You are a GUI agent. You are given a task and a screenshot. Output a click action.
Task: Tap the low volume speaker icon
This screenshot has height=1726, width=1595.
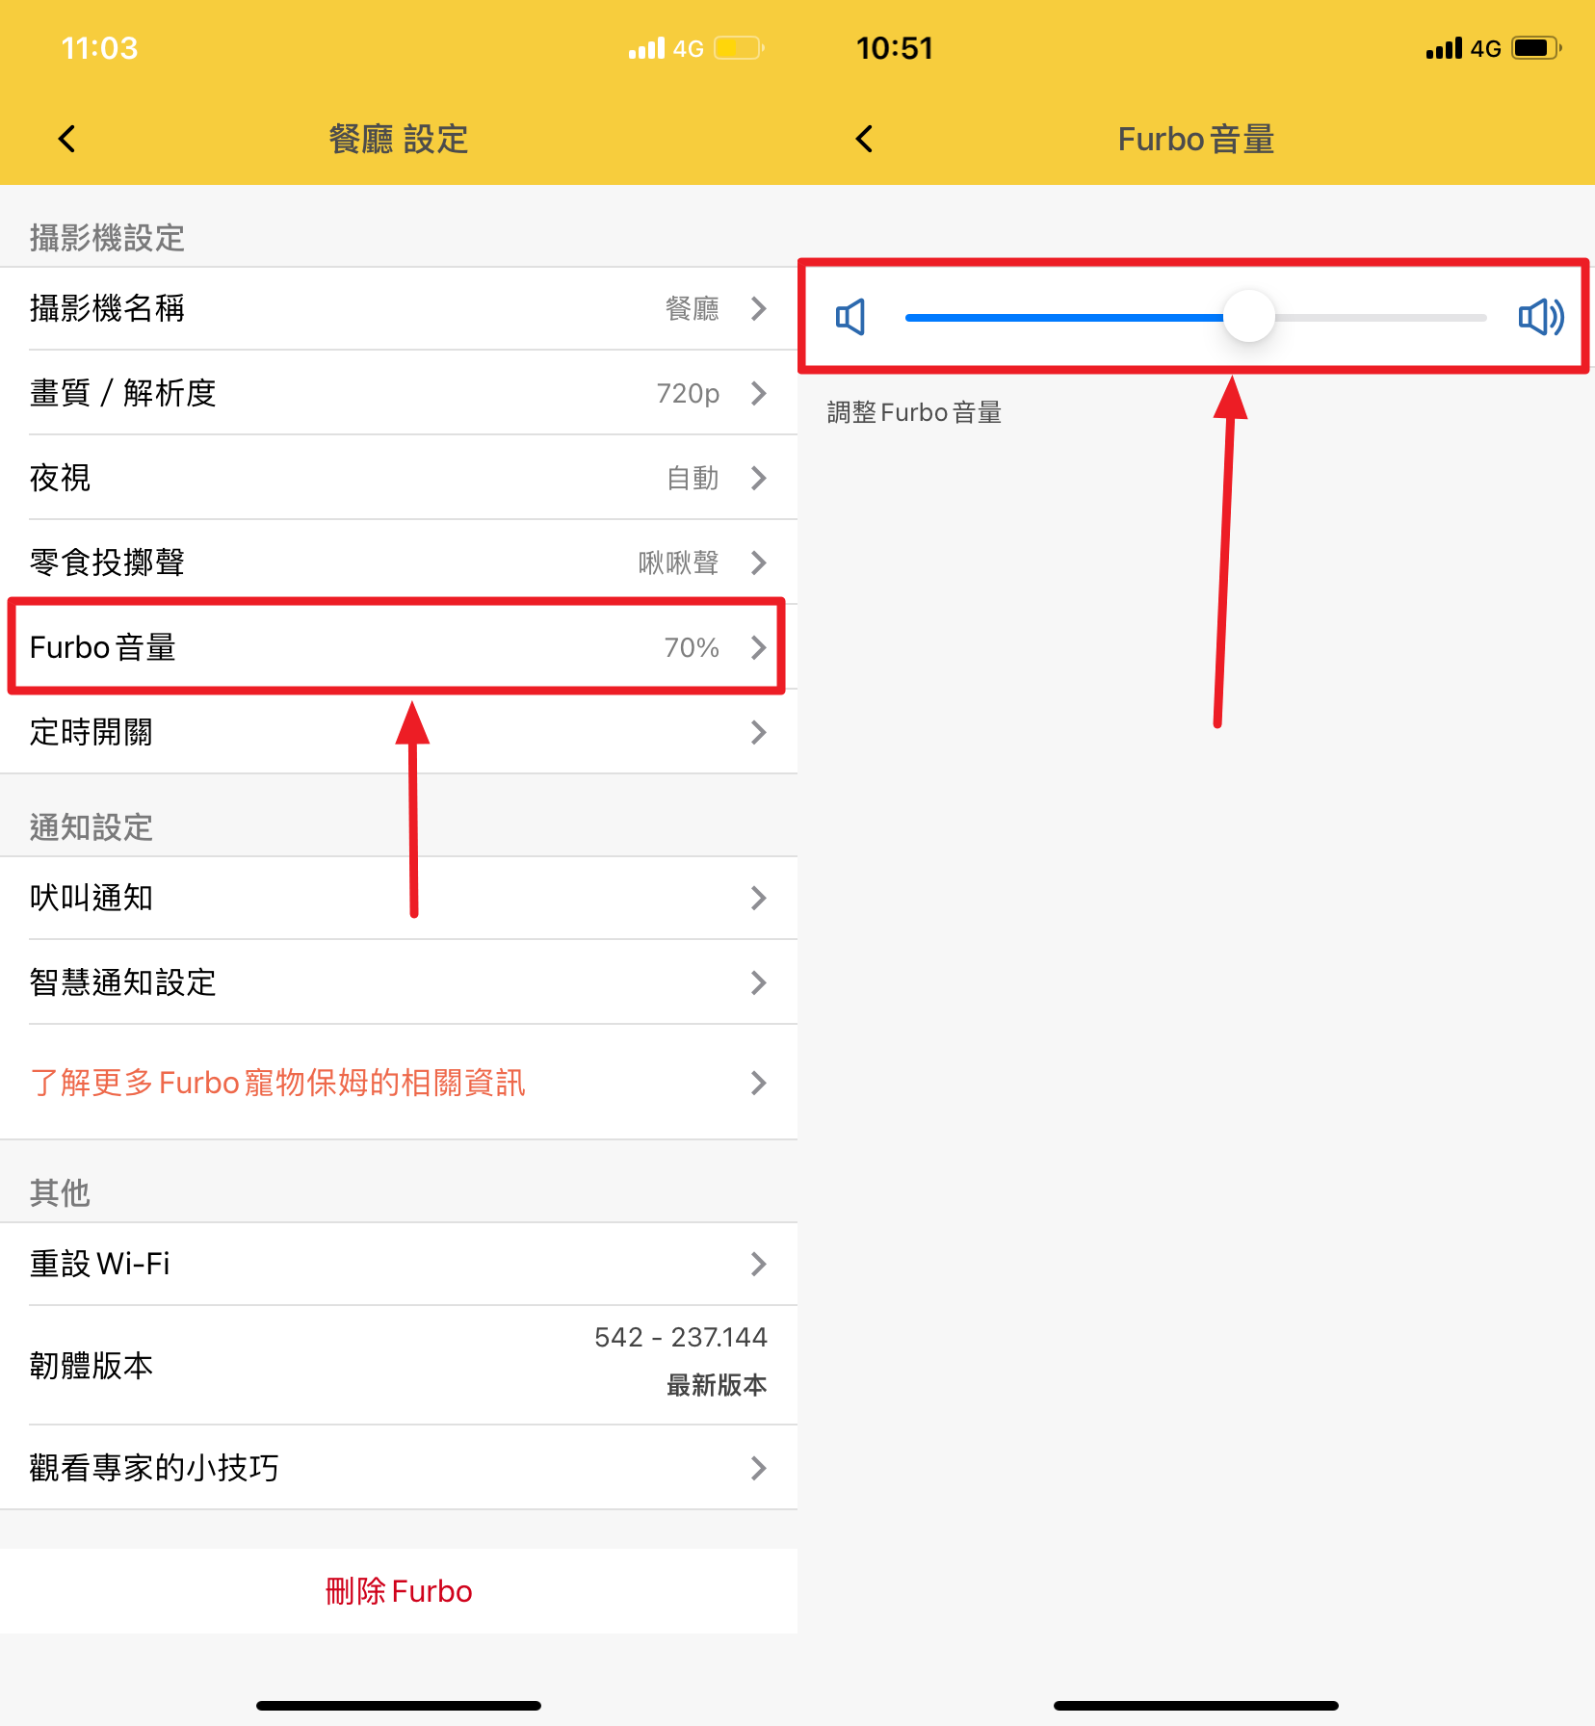point(850,317)
